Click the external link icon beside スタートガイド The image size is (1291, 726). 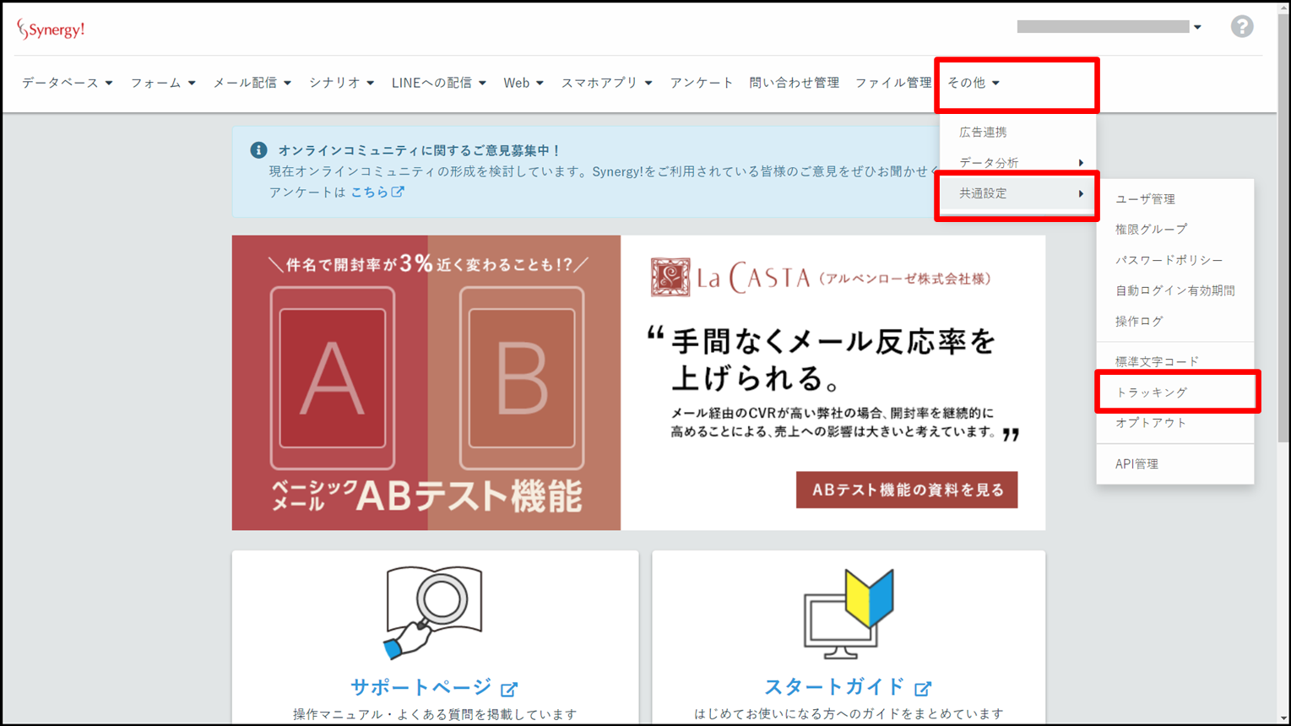[923, 689]
